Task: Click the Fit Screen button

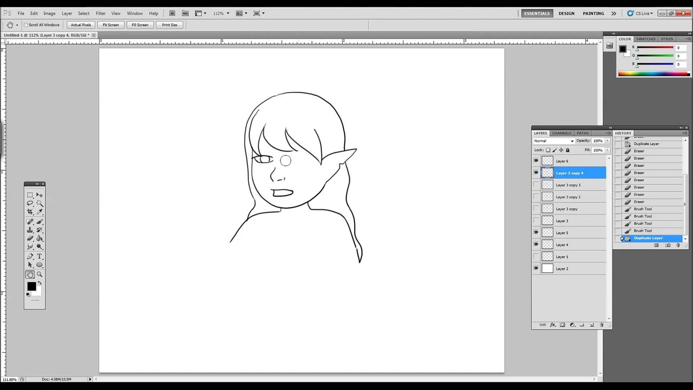Action: point(110,25)
